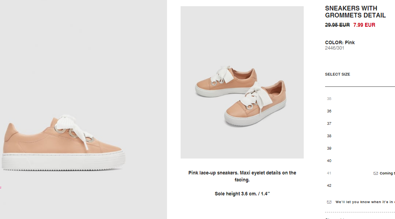Viewport: 395px width, 219px height.
Task: Open the pair of sneakers product photo
Action: (242, 82)
